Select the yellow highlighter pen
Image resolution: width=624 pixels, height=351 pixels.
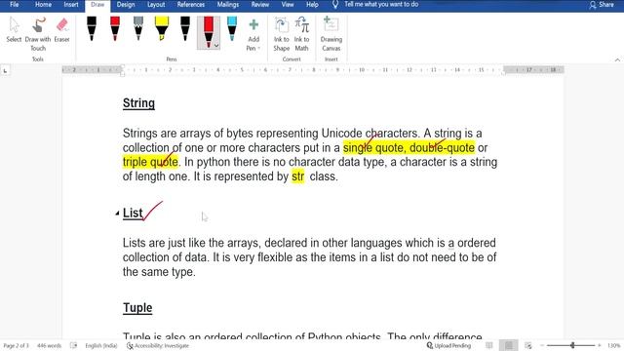click(162, 28)
